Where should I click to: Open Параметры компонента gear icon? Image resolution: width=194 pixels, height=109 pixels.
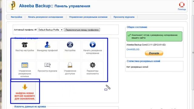[x=92, y=65]
